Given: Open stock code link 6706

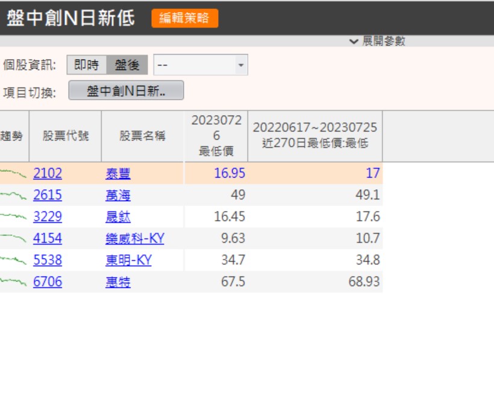Looking at the screenshot, I should [48, 282].
